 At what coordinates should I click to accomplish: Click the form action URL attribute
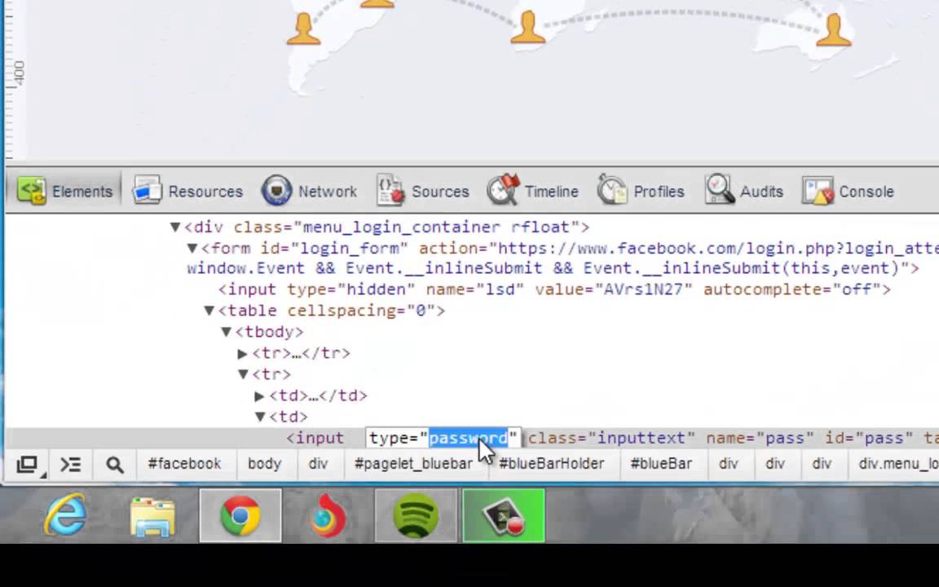(678, 248)
